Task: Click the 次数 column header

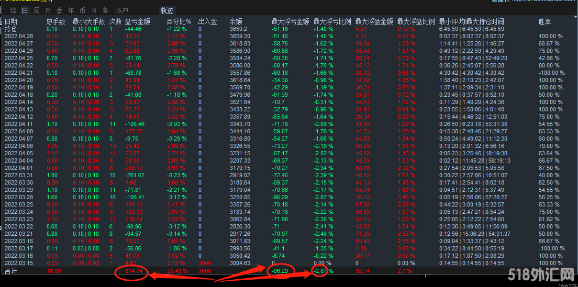Action: pyautogui.click(x=115, y=22)
